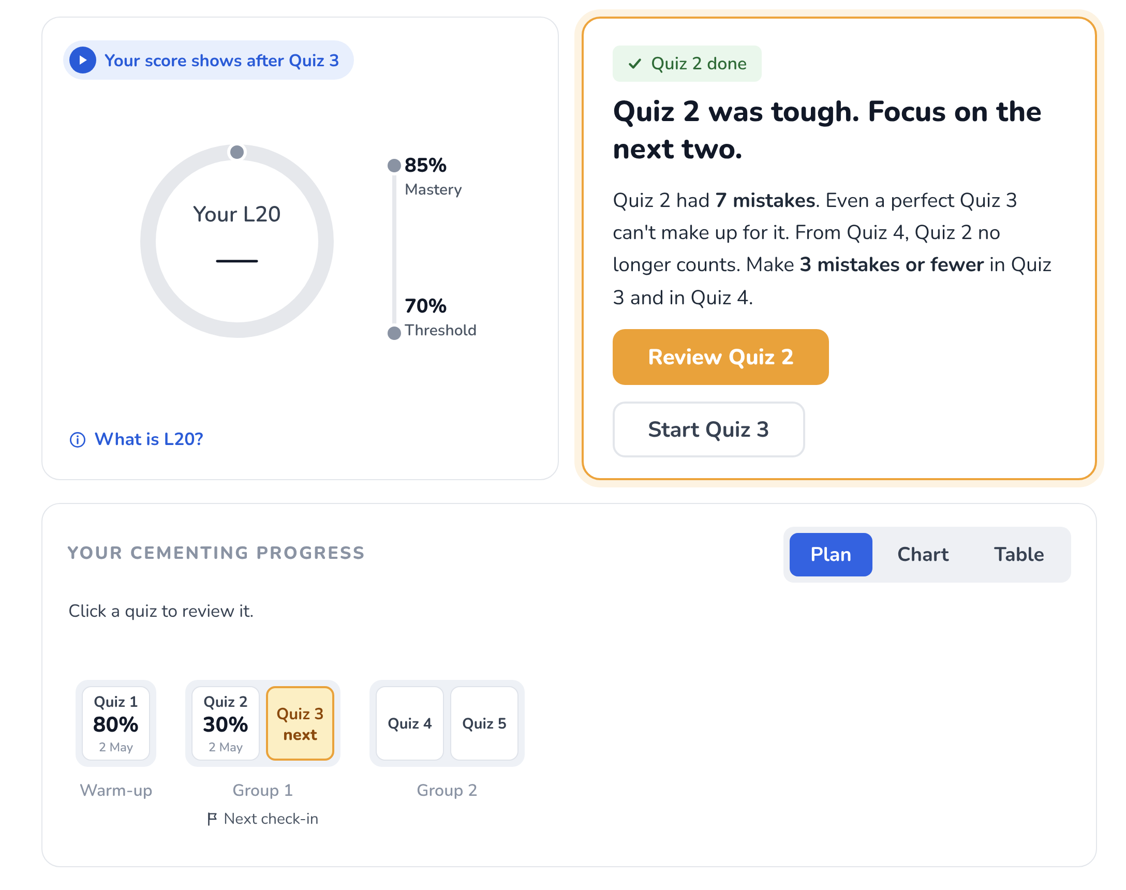Click the 70% Threshold marker dot

[x=394, y=333]
